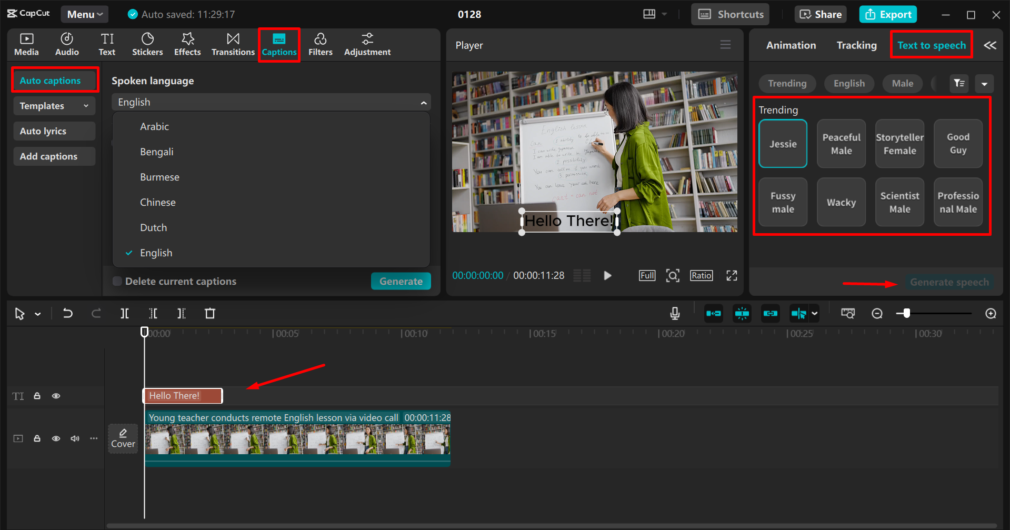Enable Delete current captions checkbox

(117, 281)
